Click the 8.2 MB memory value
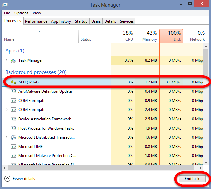The width and height of the screenshot is (211, 189). 151,60
